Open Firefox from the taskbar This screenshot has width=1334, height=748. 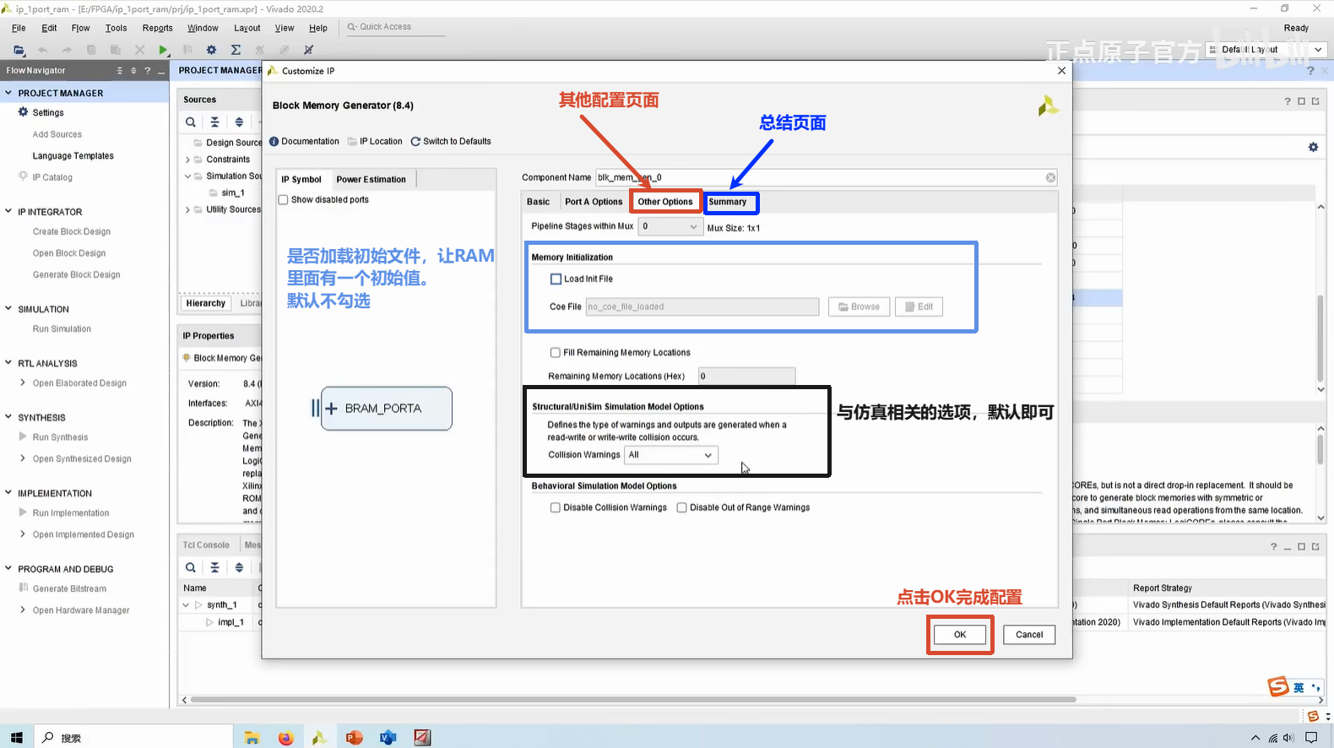[x=285, y=738]
